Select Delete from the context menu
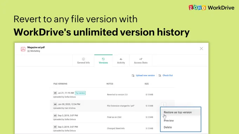The image size is (239, 134). click(168, 127)
